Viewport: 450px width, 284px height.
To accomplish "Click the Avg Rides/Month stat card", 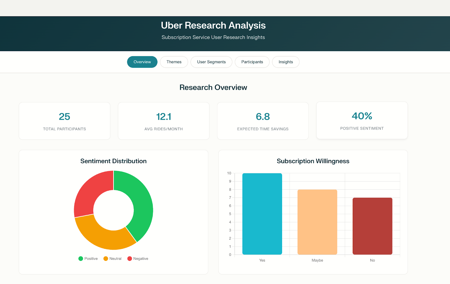I will (x=163, y=121).
